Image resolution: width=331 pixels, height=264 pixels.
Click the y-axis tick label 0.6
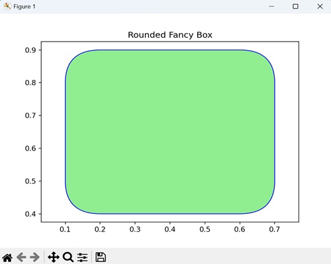30,148
